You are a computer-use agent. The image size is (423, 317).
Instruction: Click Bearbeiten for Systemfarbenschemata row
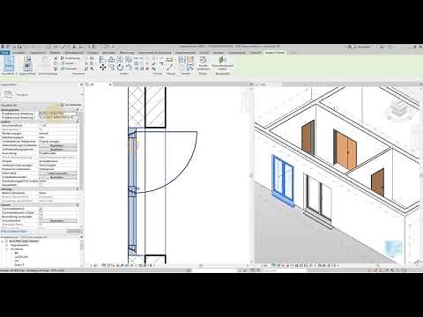point(58,177)
